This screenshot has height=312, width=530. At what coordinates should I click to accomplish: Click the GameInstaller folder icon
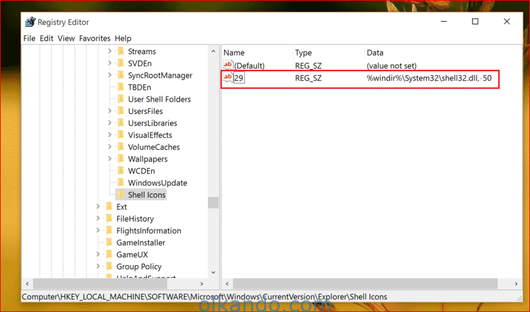[109, 243]
